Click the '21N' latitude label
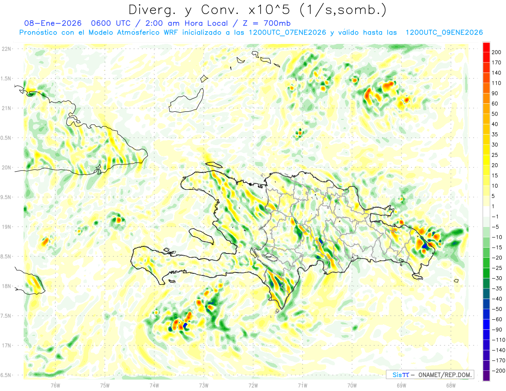Image resolution: width=506 pixels, height=391 pixels. (6, 108)
